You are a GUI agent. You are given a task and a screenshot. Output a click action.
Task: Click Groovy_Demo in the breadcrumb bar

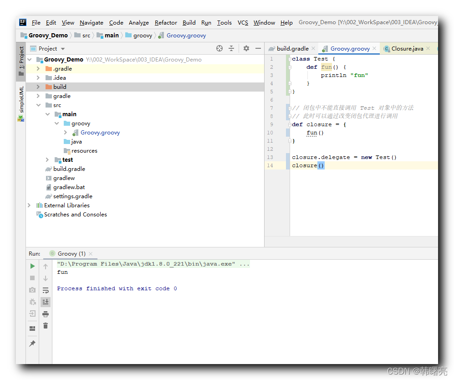[x=48, y=36]
